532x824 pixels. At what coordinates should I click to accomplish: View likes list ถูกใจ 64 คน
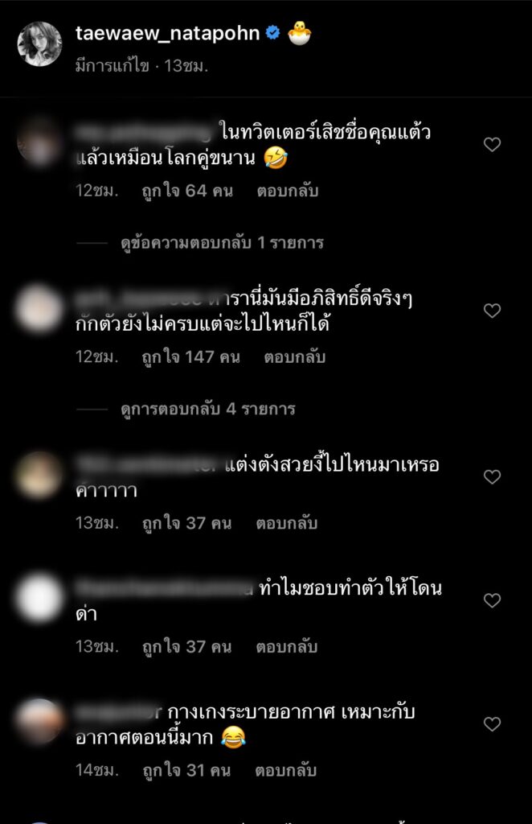click(187, 191)
